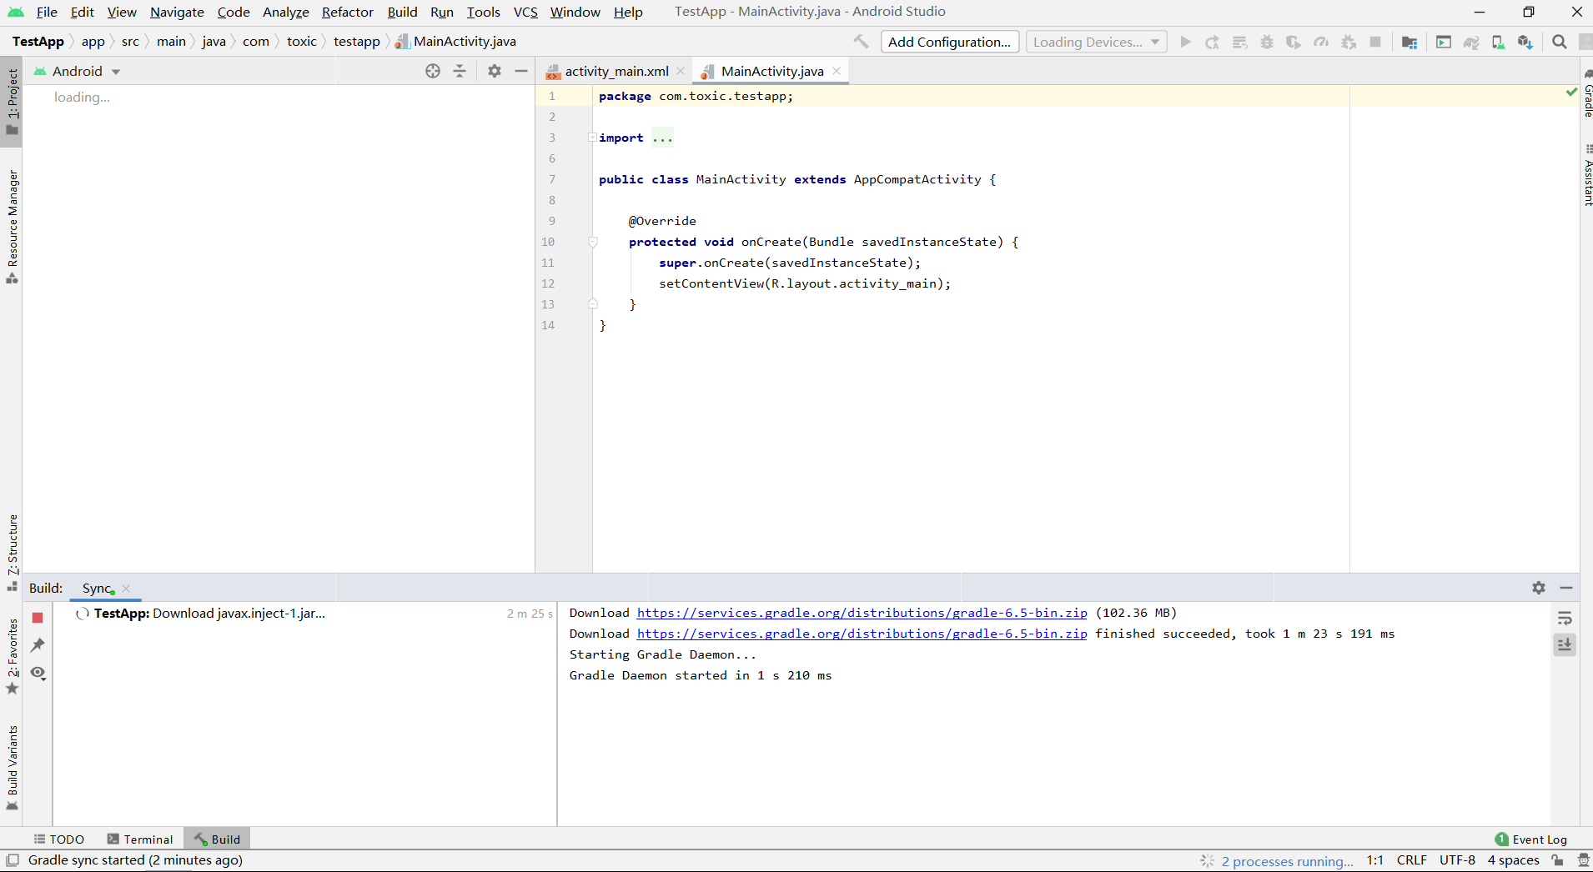Open the Navigate menu

point(177,12)
